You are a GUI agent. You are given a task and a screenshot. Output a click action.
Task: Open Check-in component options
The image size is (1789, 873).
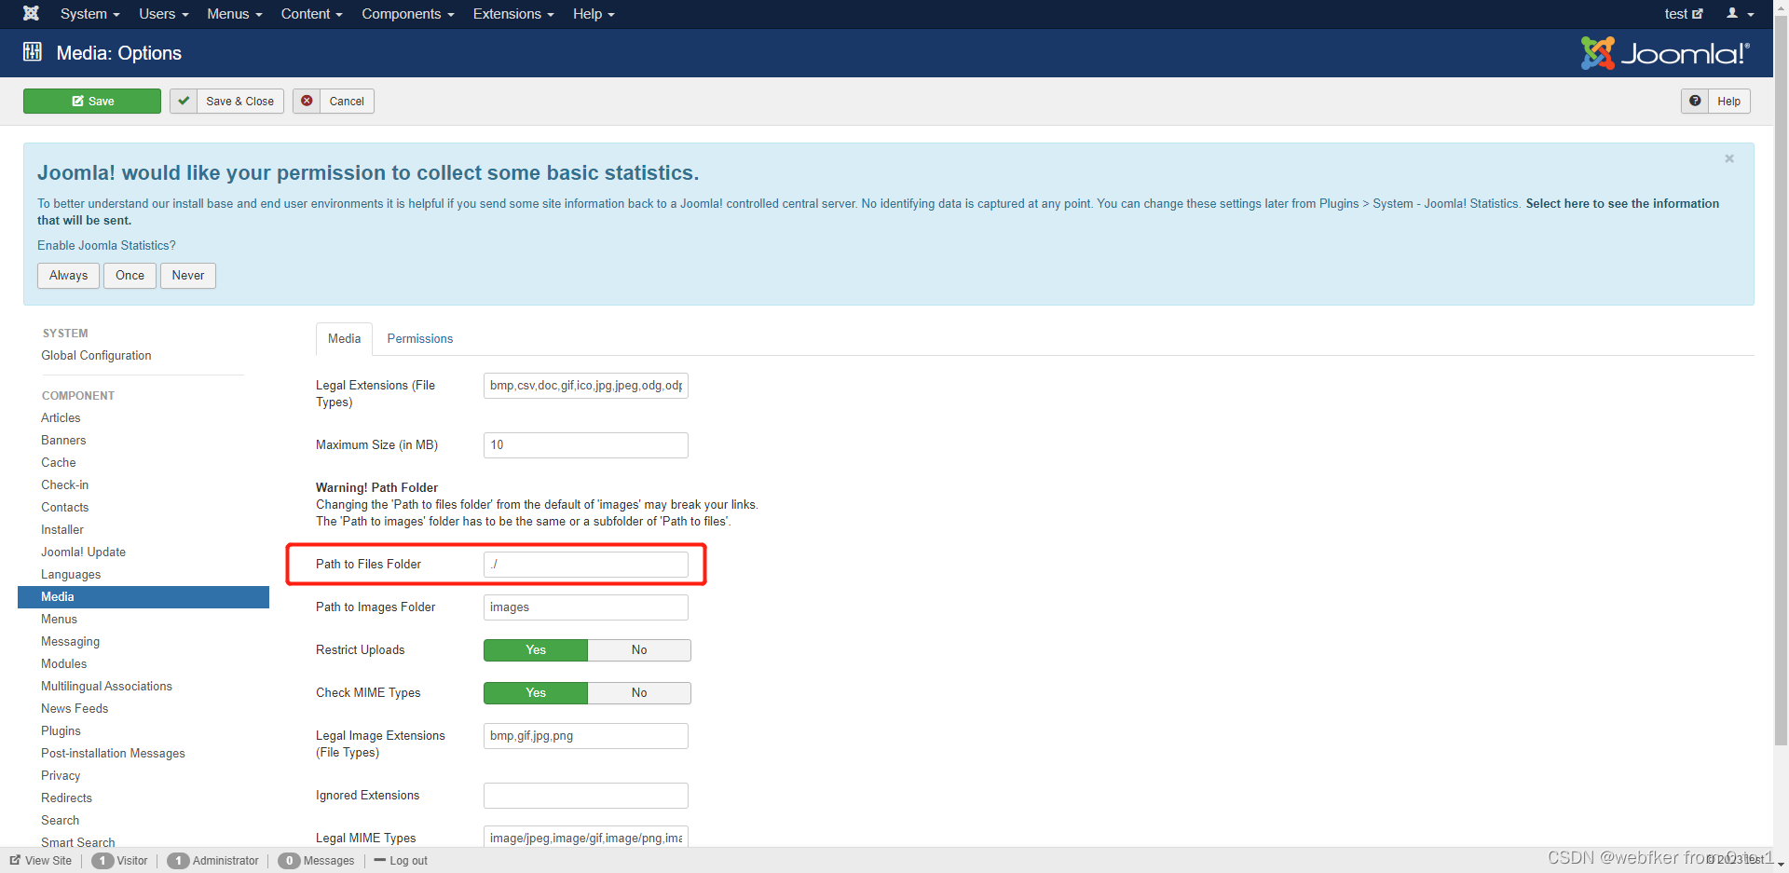[65, 485]
